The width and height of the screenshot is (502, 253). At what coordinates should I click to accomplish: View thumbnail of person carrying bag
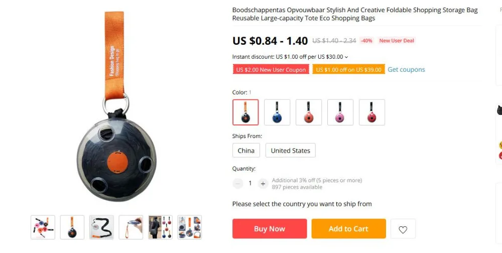[x=161, y=227]
